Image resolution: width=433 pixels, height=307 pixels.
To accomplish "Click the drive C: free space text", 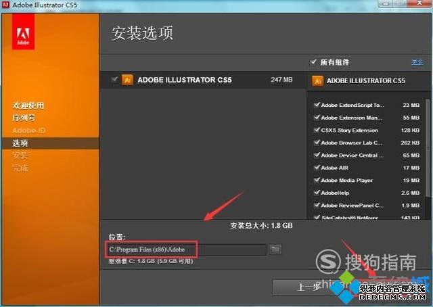I will coord(151,261).
